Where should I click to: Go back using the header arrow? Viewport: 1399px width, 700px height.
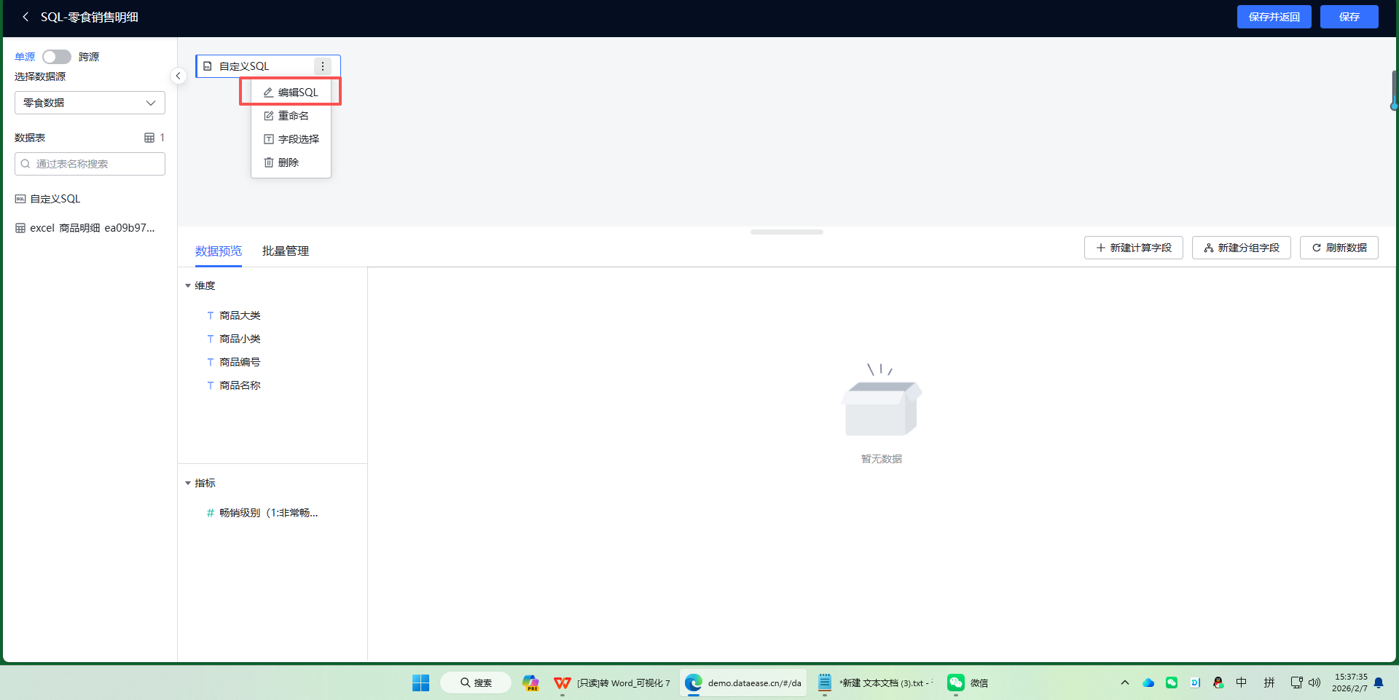(x=26, y=17)
